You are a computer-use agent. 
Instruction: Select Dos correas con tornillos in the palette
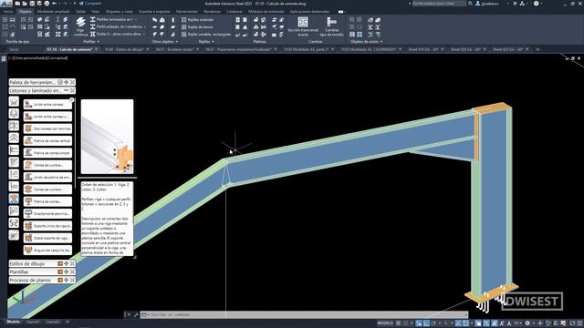pos(47,128)
